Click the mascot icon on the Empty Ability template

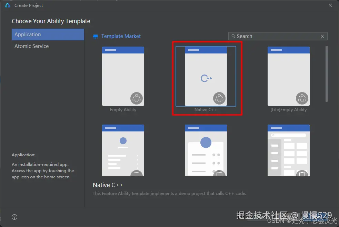137,98
